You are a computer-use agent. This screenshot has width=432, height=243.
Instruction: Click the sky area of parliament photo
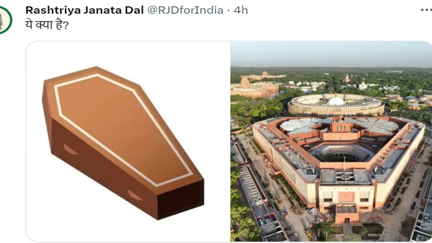coord(331,54)
